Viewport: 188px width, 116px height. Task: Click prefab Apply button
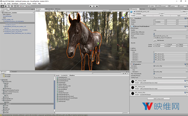tap(179, 16)
